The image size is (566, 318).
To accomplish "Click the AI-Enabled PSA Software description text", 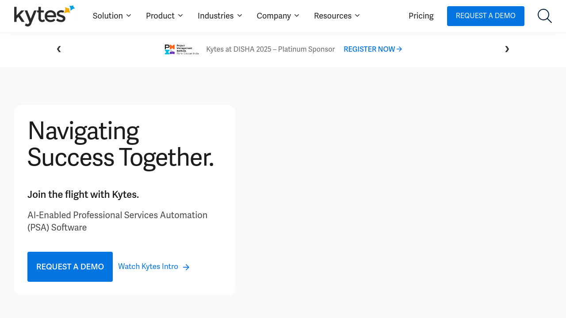I will 117,221.
